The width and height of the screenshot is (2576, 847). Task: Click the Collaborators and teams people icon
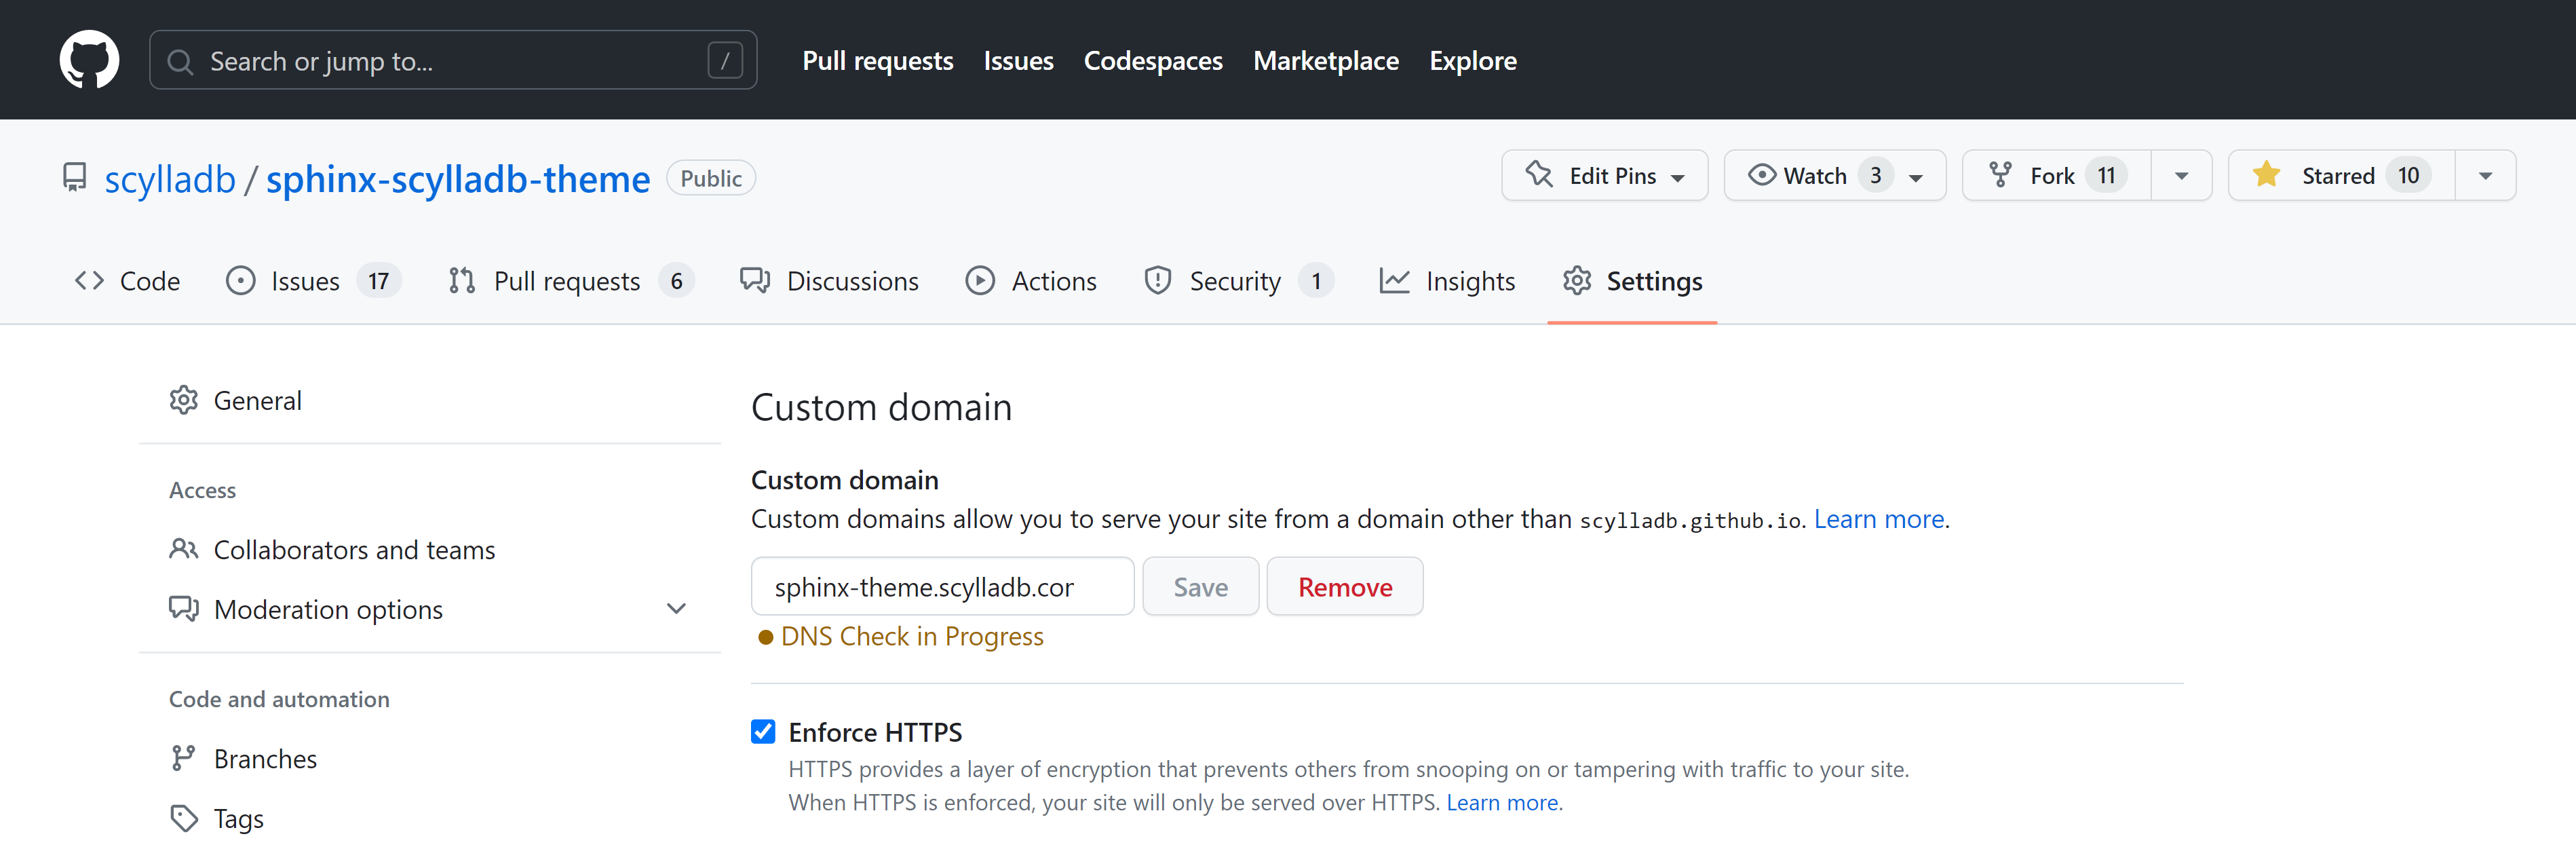(184, 549)
